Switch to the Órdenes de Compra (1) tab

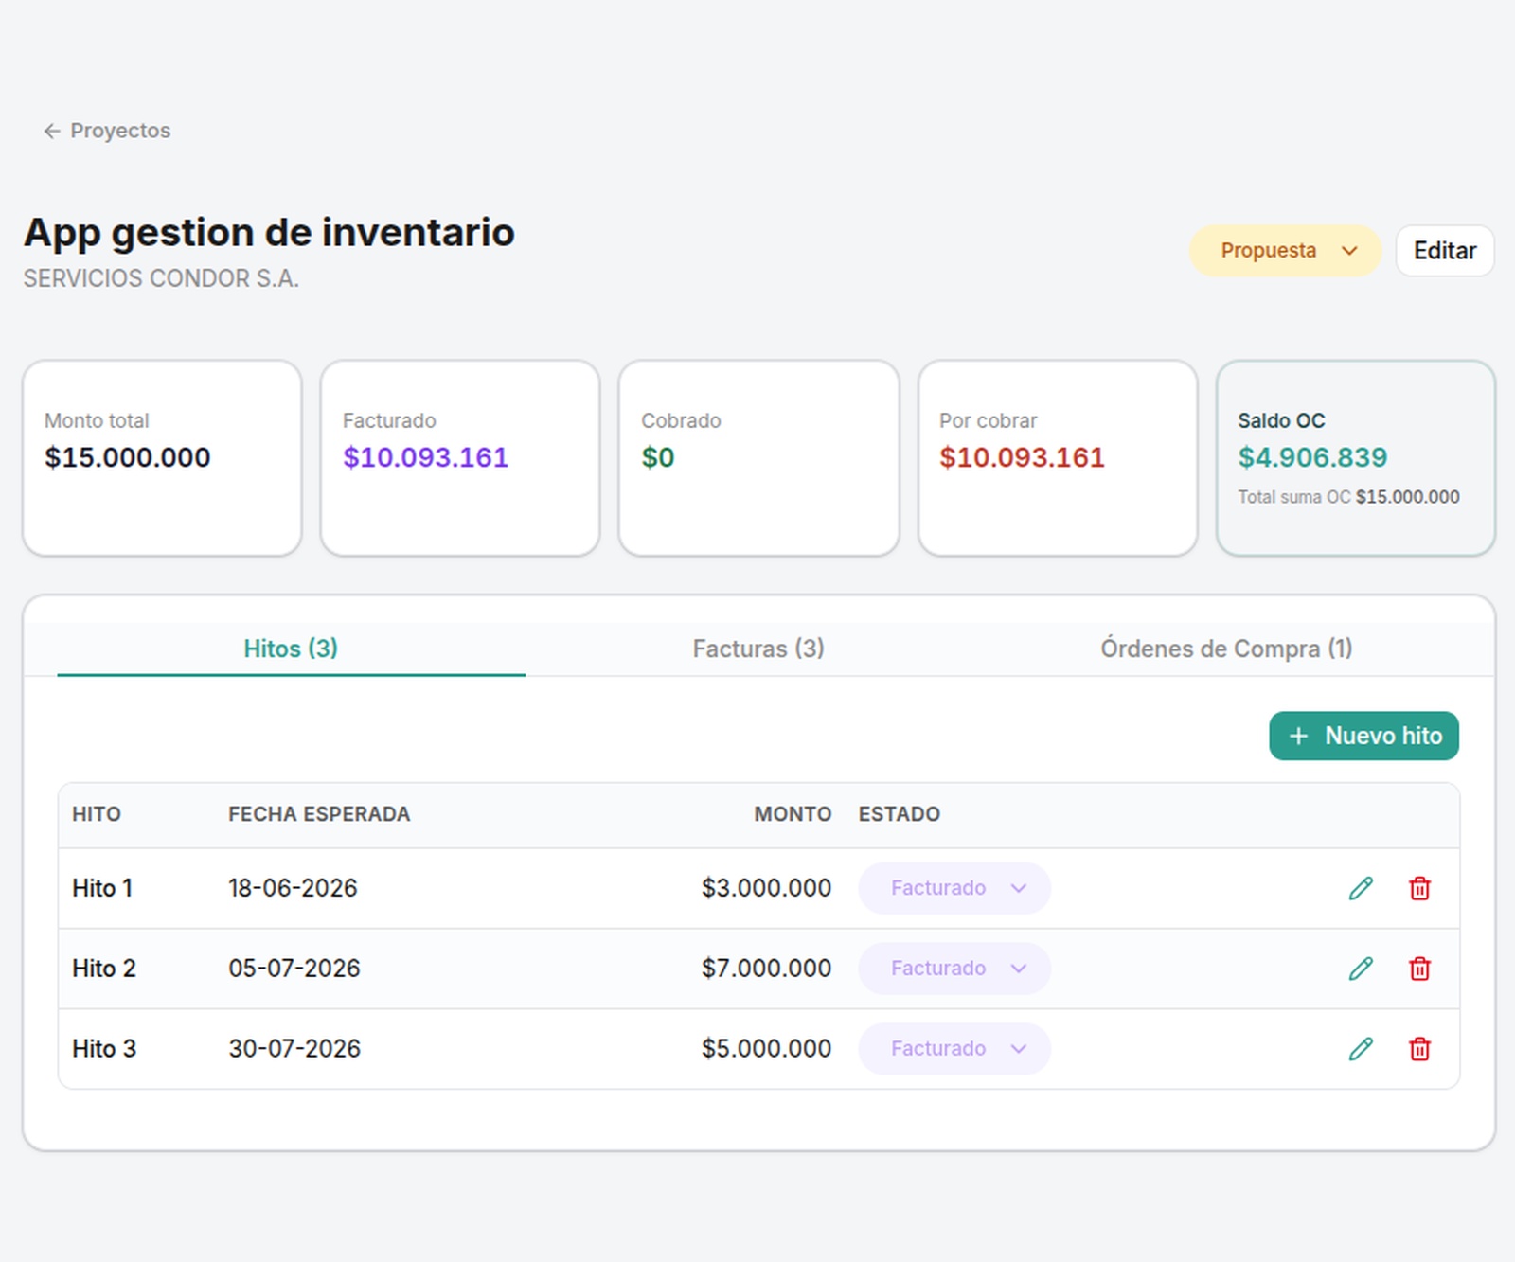coord(1226,649)
